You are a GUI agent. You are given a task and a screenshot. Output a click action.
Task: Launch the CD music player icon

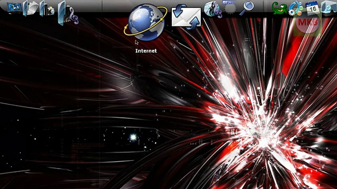(213, 9)
